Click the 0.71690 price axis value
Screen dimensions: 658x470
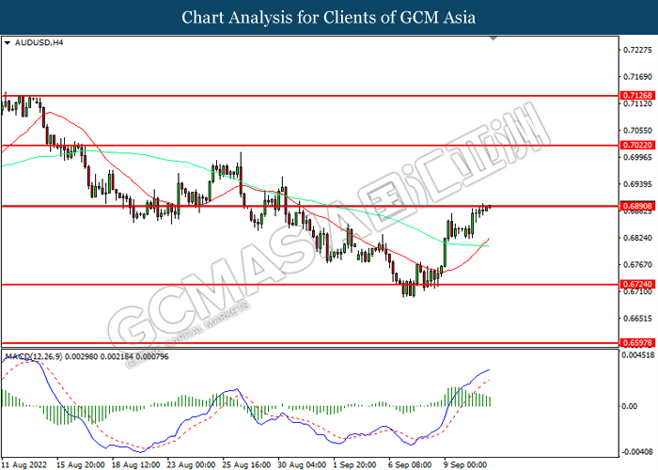638,77
